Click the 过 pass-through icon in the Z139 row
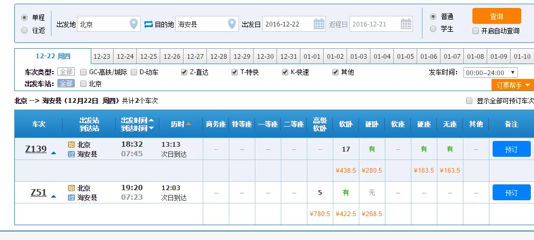Screen dimensions: 534x240 (71, 154)
